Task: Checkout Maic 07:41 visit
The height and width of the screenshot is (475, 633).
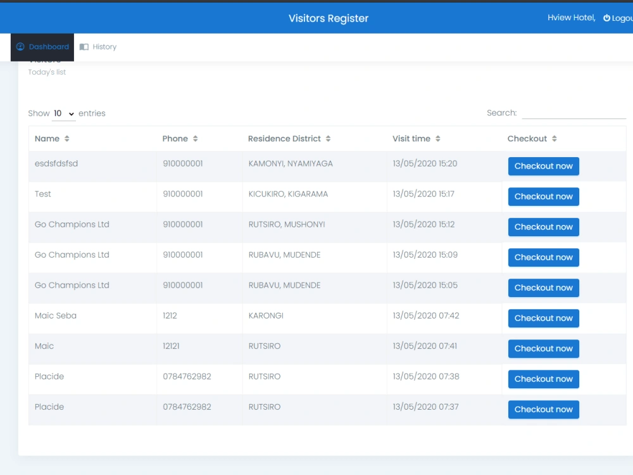Action: click(x=543, y=348)
